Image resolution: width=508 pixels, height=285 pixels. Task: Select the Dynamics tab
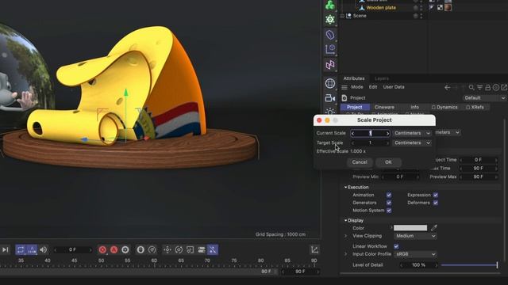444,107
